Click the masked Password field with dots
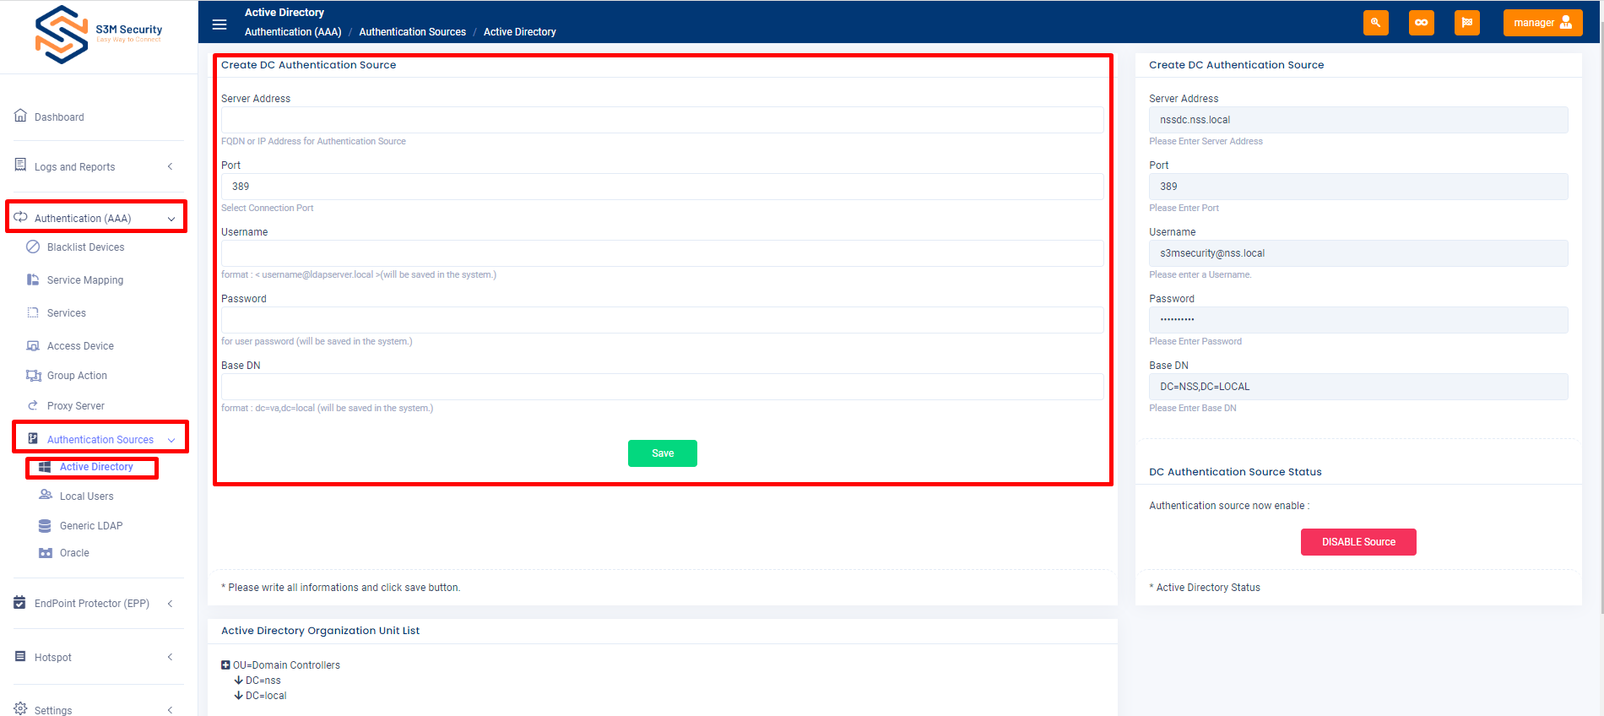Viewport: 1604px width, 716px height. click(x=1358, y=320)
